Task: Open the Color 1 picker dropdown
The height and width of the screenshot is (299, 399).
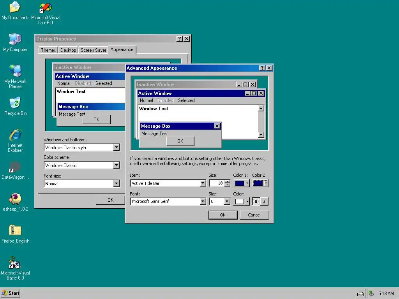Action: pos(242,183)
